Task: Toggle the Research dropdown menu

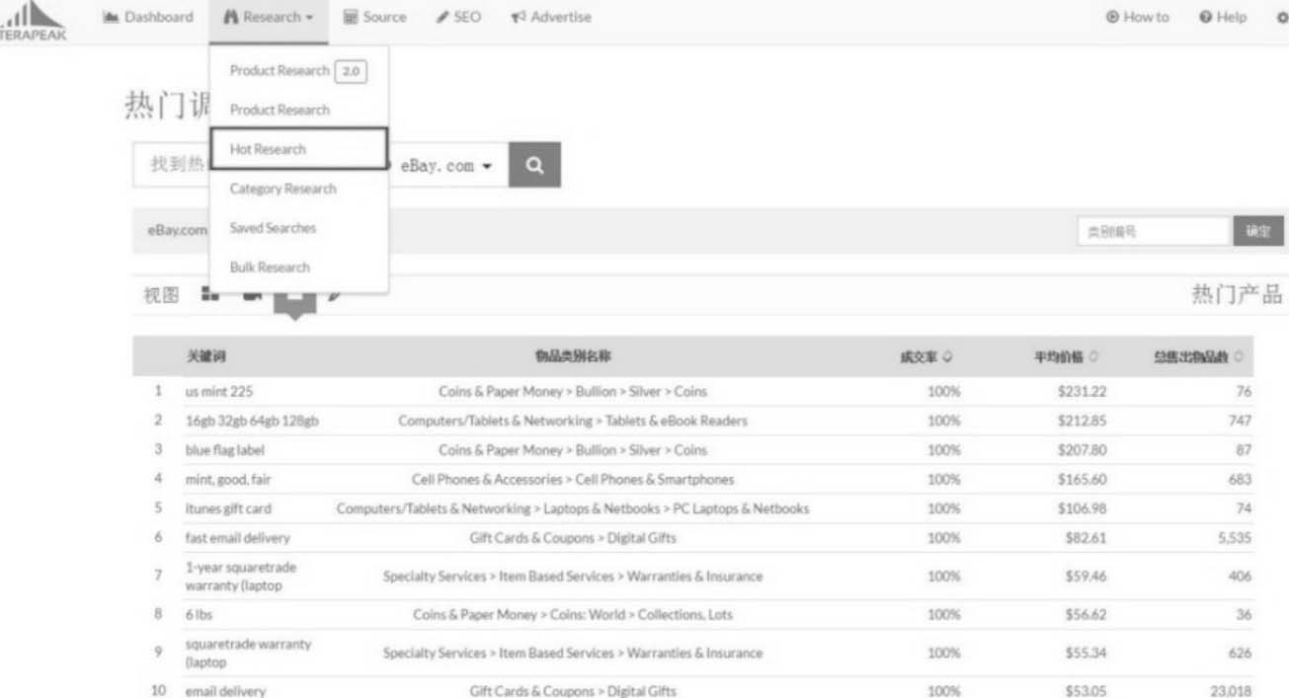Action: (x=269, y=17)
